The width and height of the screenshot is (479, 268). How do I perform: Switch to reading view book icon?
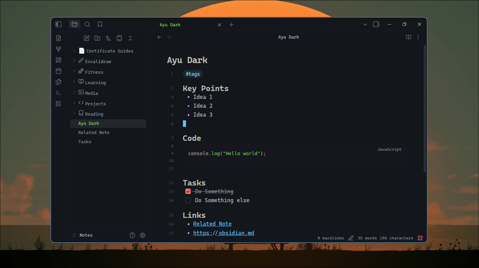point(409,37)
